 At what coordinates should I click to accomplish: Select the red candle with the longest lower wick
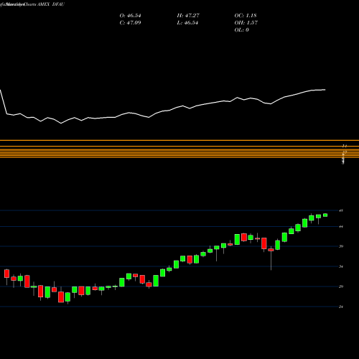(x=271, y=250)
